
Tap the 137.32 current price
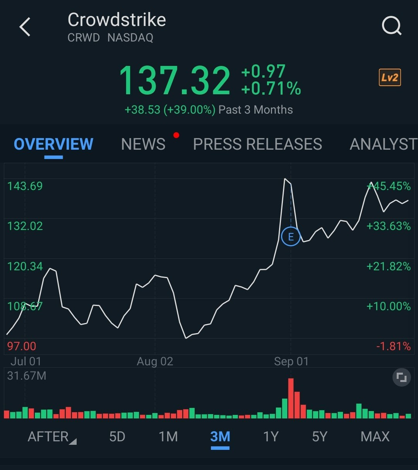pyautogui.click(x=175, y=81)
